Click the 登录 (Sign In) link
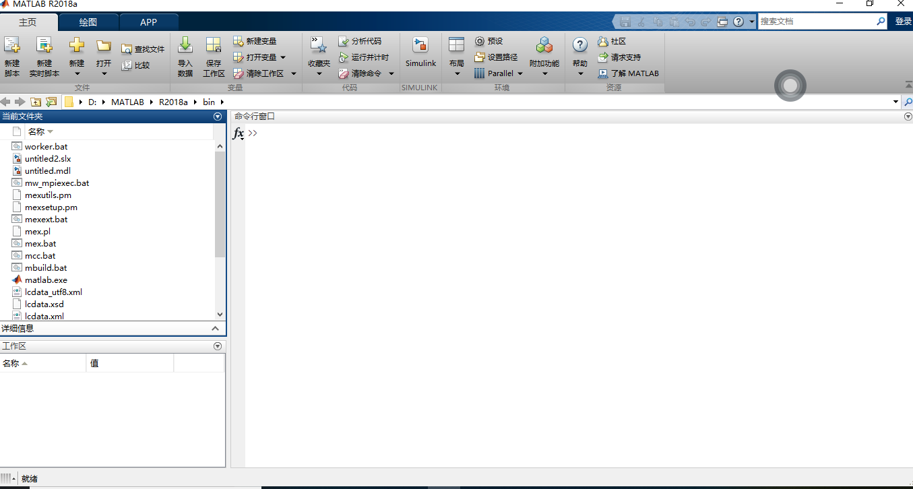 (903, 22)
